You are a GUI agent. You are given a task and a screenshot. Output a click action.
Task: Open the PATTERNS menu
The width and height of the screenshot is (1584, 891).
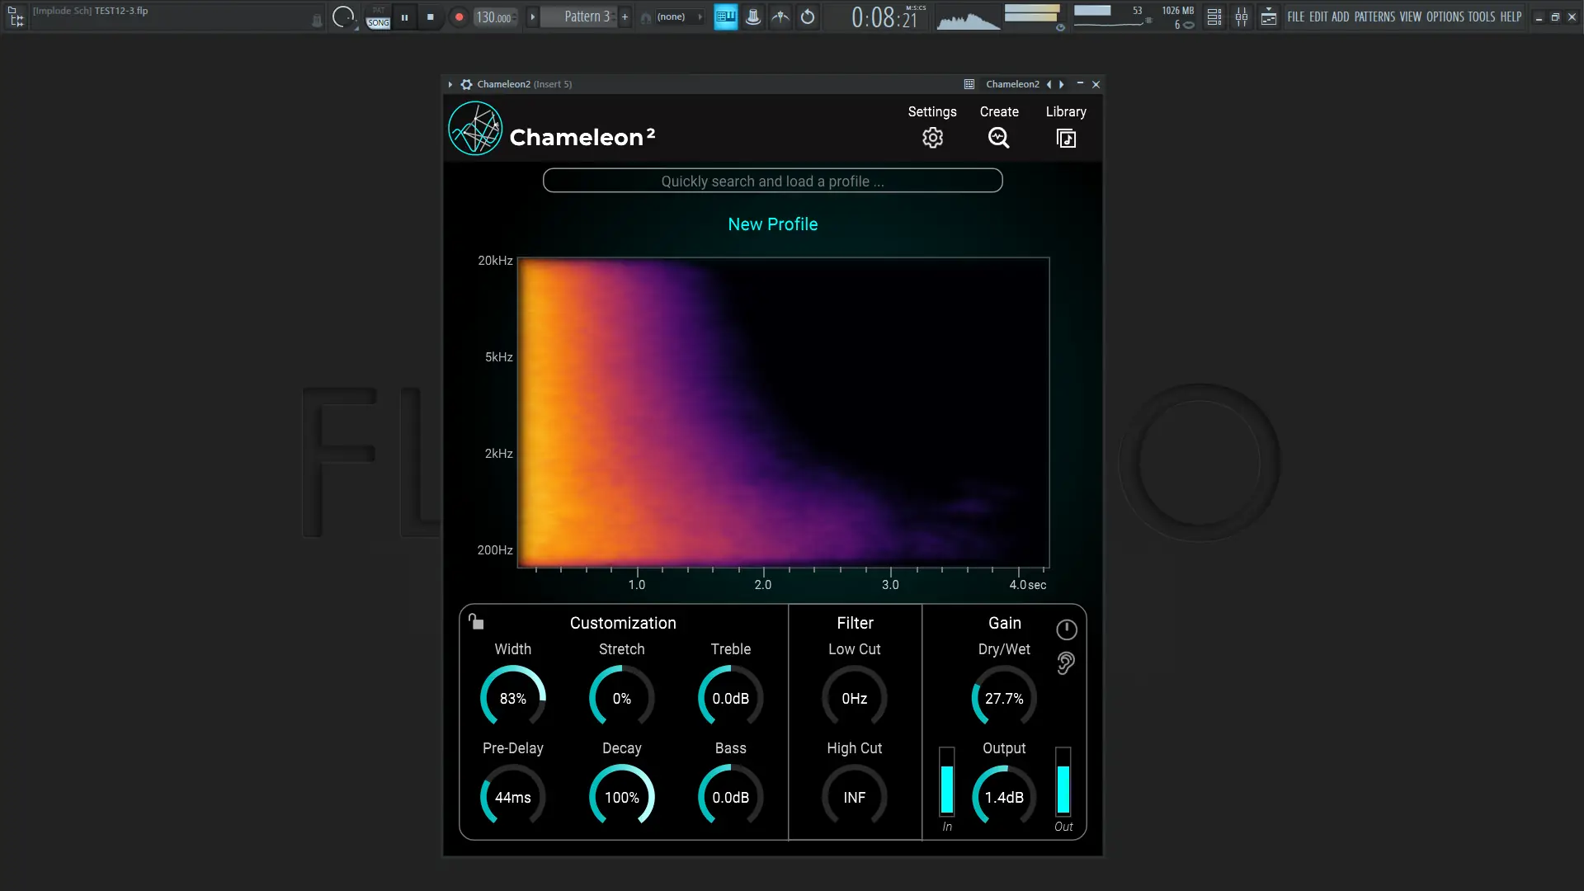coord(1374,16)
